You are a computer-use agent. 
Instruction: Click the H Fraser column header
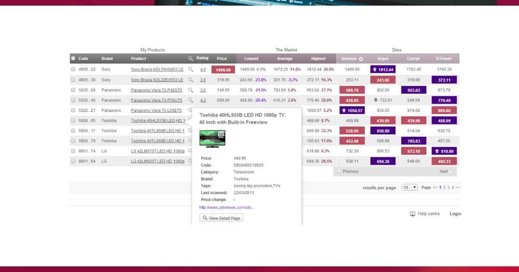pos(444,58)
